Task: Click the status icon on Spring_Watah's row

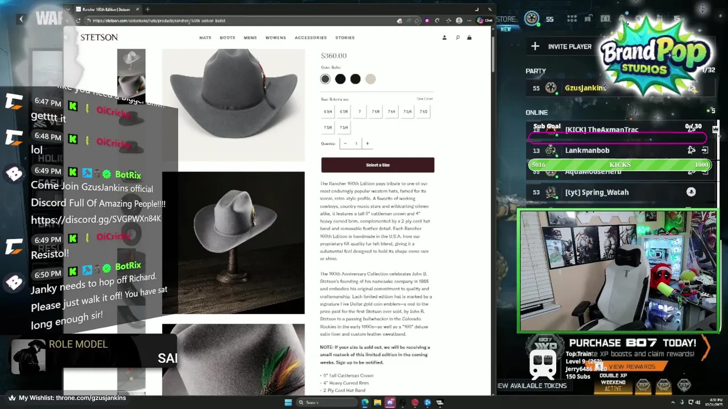Action: tap(691, 192)
